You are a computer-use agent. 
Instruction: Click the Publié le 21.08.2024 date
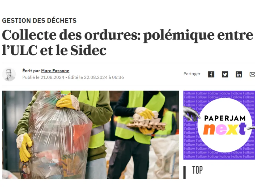coord(43,77)
